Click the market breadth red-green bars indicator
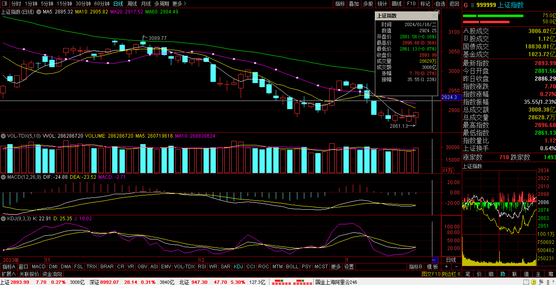This screenshot has width=556, height=285. click(x=290, y=282)
